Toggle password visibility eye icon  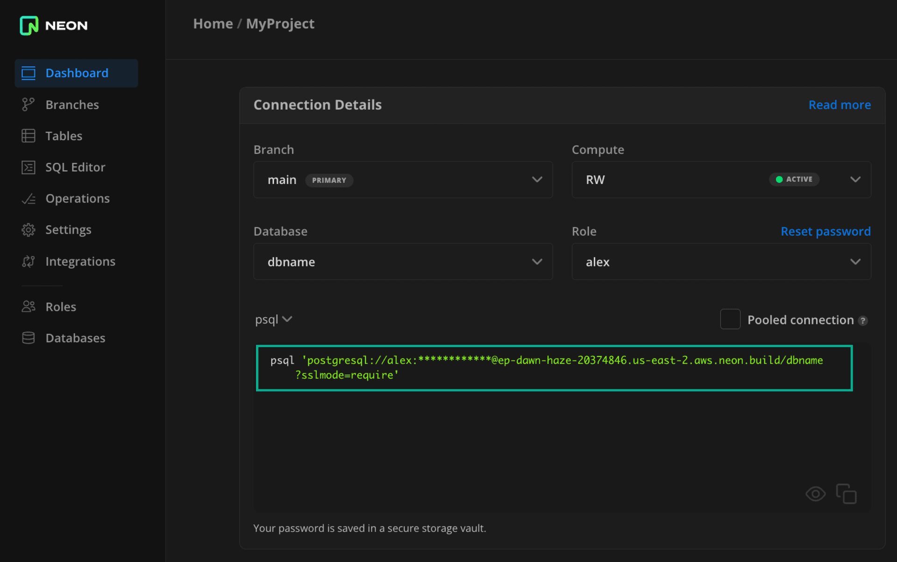point(815,493)
